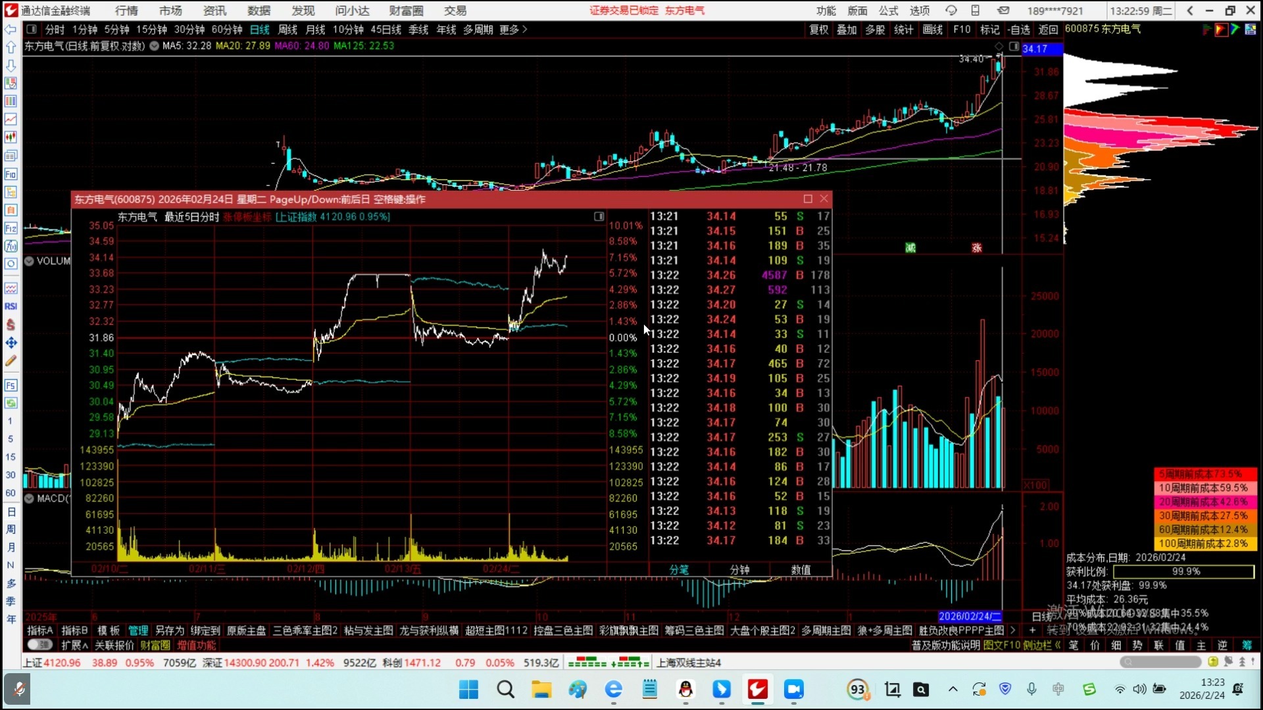Click the F10 company info sidebar icon
Screen dimensions: 1263x710
tap(11, 174)
